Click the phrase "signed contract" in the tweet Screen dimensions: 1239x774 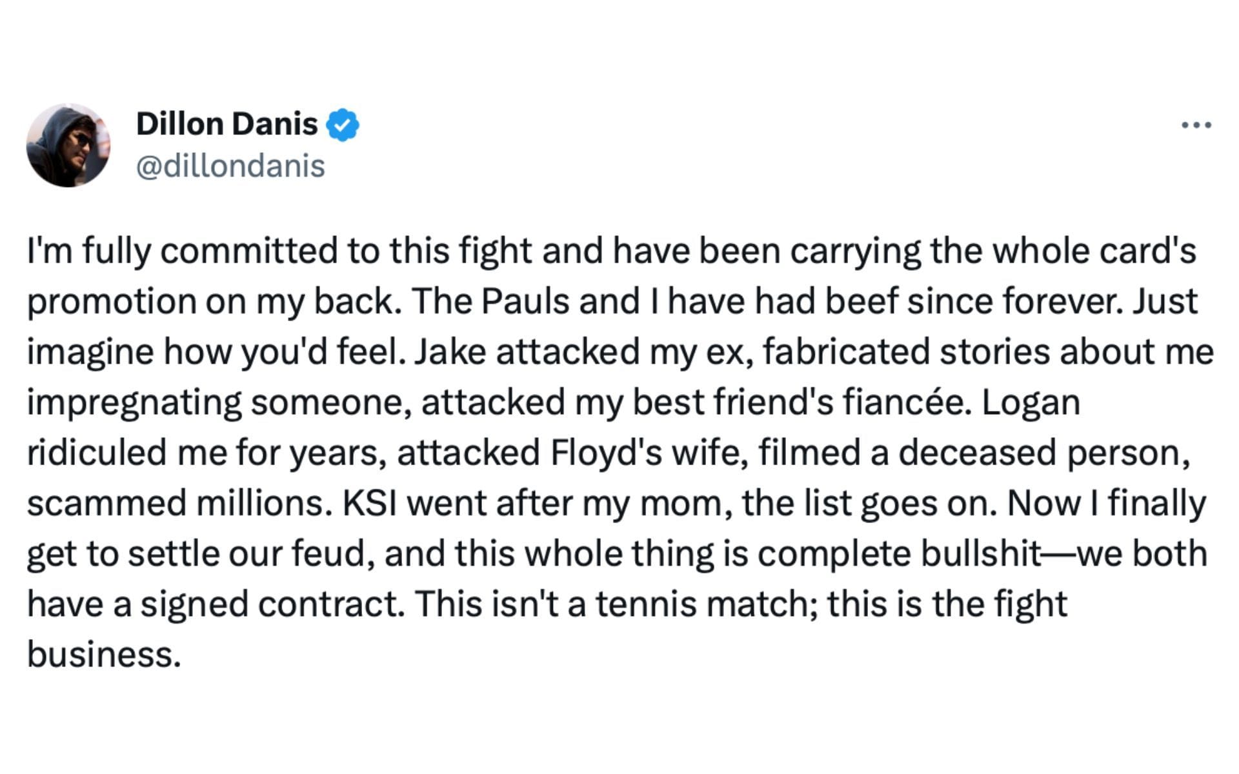point(274,604)
